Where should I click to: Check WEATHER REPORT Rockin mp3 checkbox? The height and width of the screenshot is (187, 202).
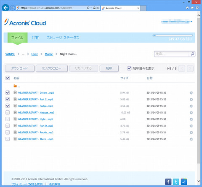(8, 132)
